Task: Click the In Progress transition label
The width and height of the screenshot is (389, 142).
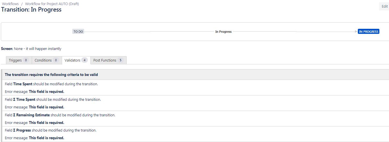Action: coord(223,32)
